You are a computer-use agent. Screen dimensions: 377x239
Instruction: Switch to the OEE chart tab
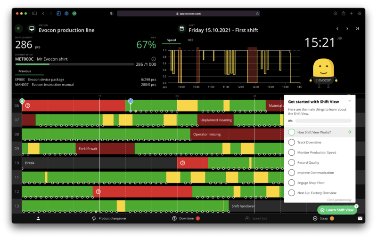(x=190, y=40)
